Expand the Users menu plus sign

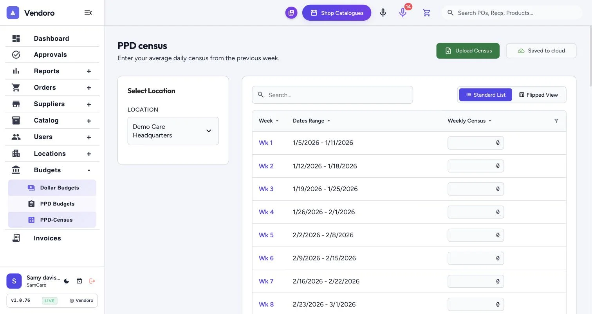coord(89,137)
